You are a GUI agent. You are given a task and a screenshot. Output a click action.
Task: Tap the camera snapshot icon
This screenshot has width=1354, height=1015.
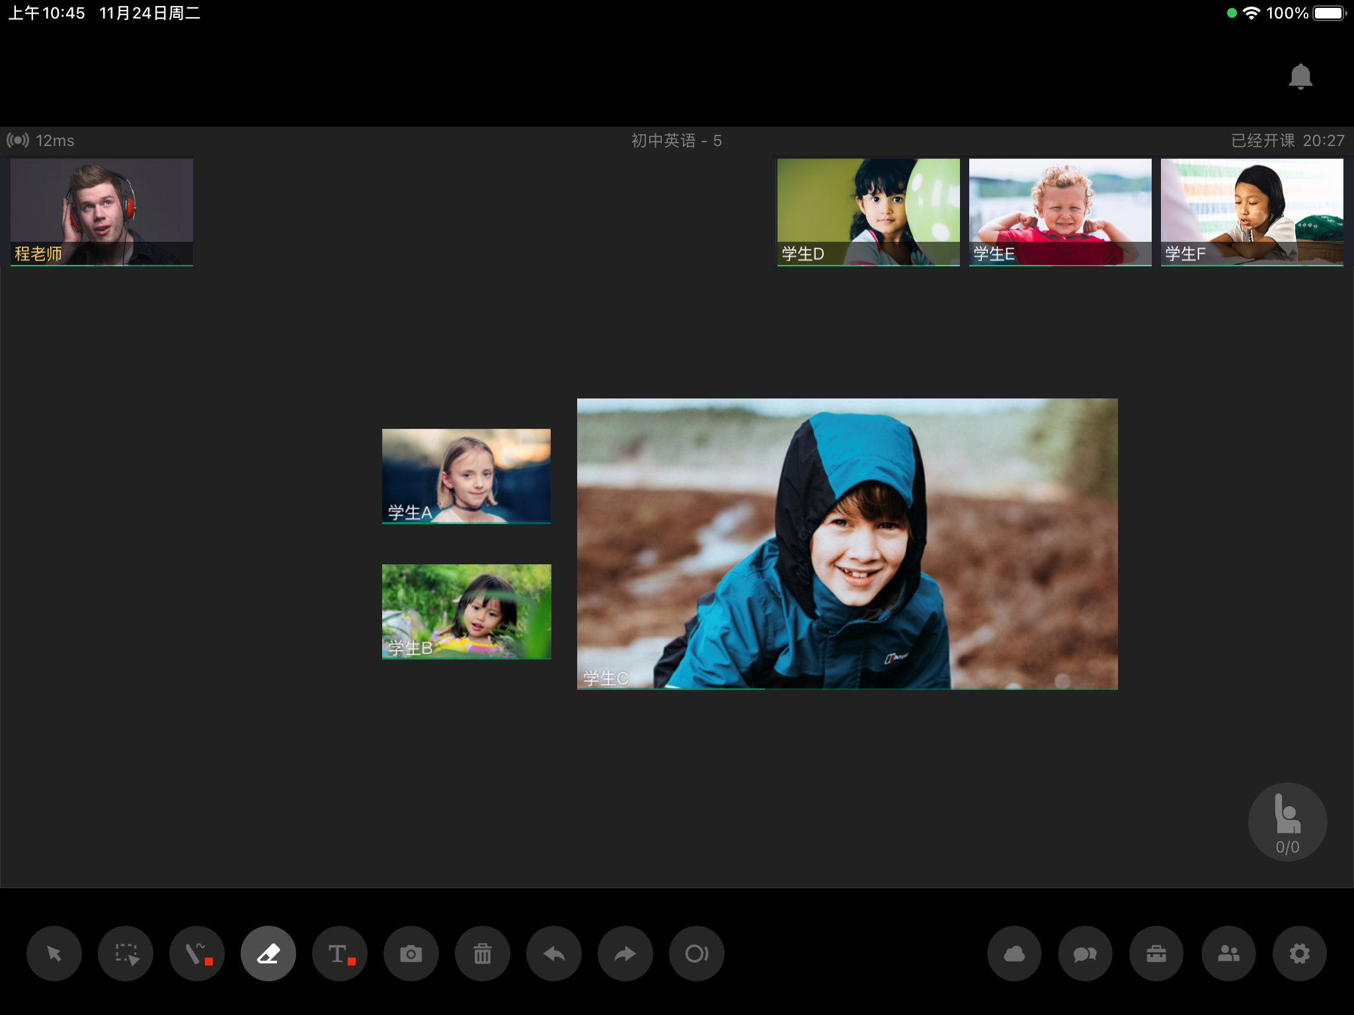click(411, 954)
